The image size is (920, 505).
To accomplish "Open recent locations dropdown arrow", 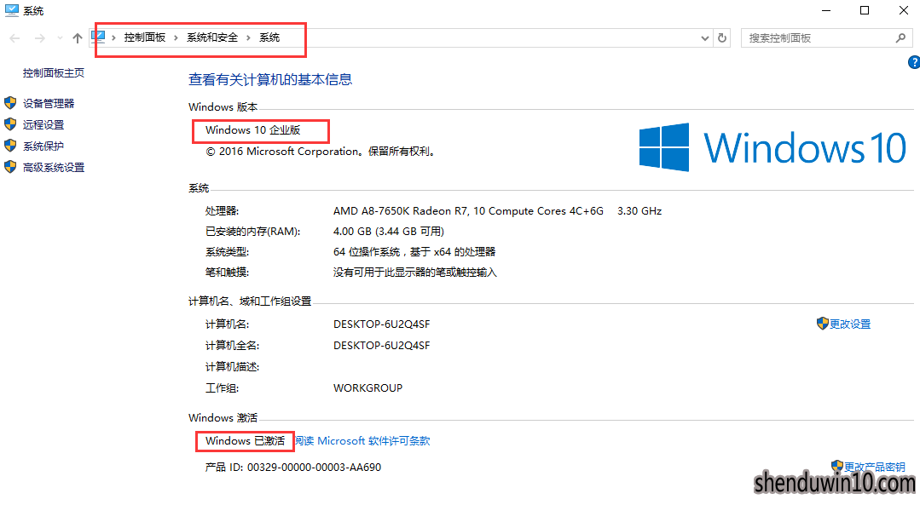I will [x=60, y=38].
